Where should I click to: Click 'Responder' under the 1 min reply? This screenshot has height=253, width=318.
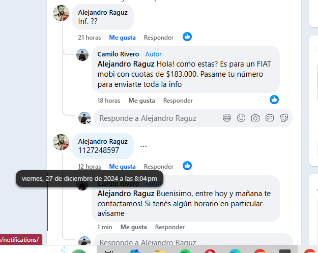(170, 227)
